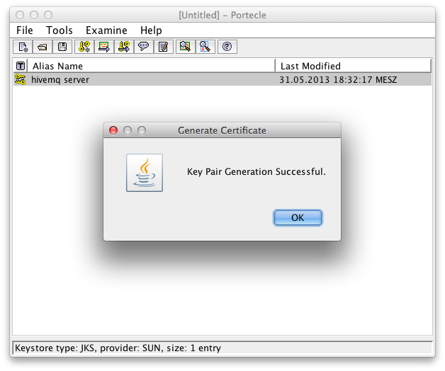Click the key pair icon beside hivemq server
445x371 pixels.
tap(20, 80)
